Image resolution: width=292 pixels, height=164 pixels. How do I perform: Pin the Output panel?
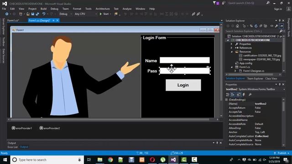click(217, 143)
